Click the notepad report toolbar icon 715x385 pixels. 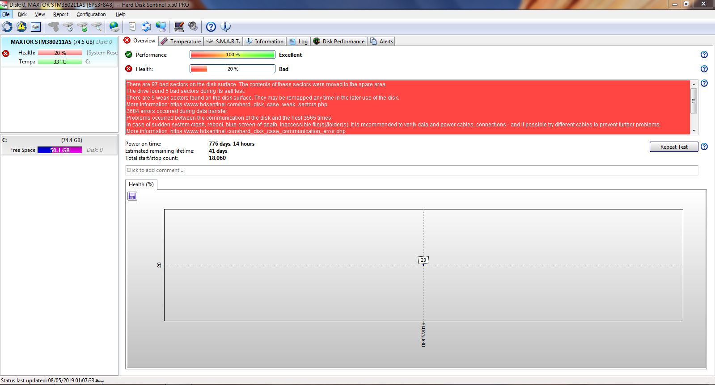pos(132,27)
